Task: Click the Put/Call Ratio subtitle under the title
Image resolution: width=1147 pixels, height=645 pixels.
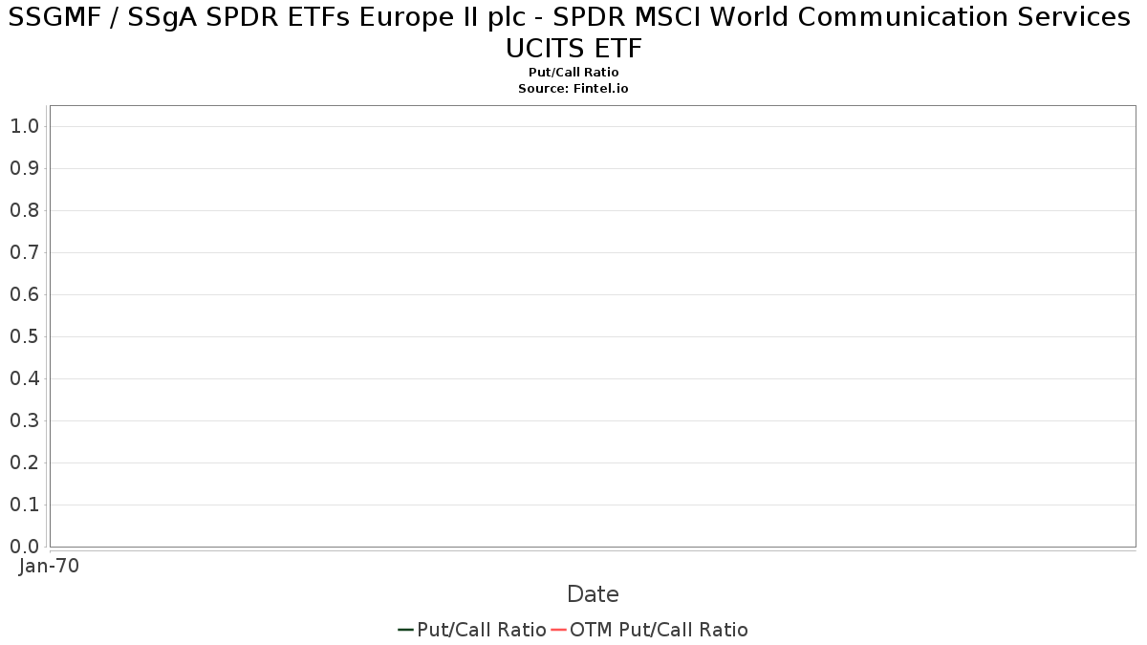Action: pyautogui.click(x=573, y=73)
